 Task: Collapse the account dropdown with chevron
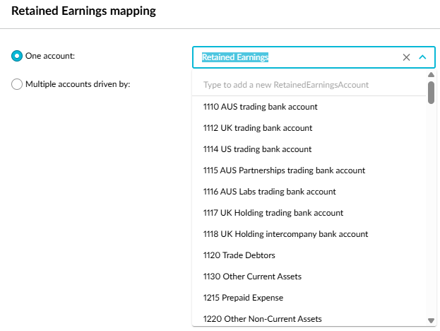(x=422, y=57)
